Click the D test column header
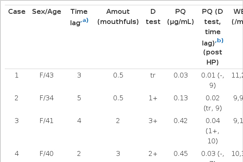This screenshot has width=243, height=162. coord(153,17)
